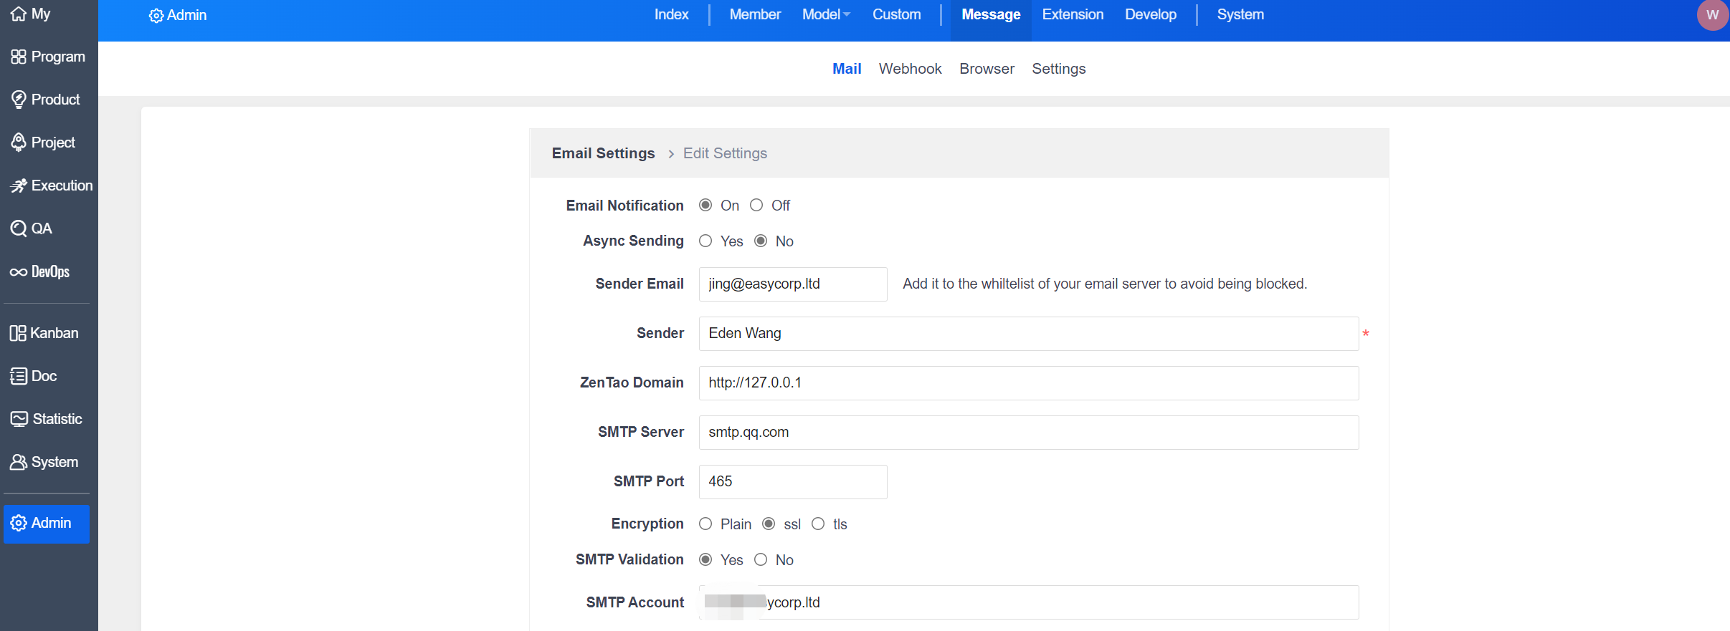This screenshot has height=631, width=1730.
Task: Choose Plain encryption
Action: [x=705, y=524]
